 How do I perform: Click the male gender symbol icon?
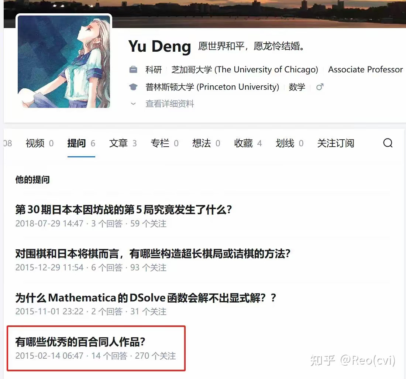tap(320, 87)
